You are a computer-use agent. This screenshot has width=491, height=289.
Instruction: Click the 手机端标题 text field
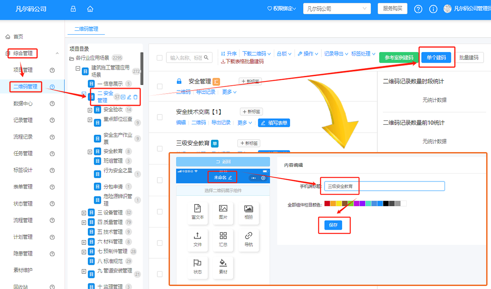382,186
